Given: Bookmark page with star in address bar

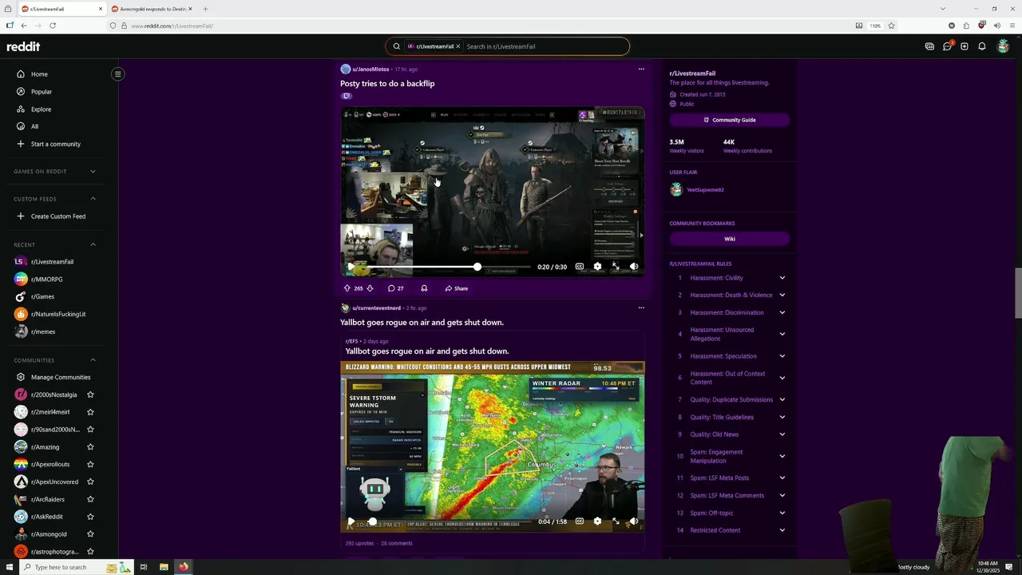Looking at the screenshot, I should pyautogui.click(x=892, y=26).
